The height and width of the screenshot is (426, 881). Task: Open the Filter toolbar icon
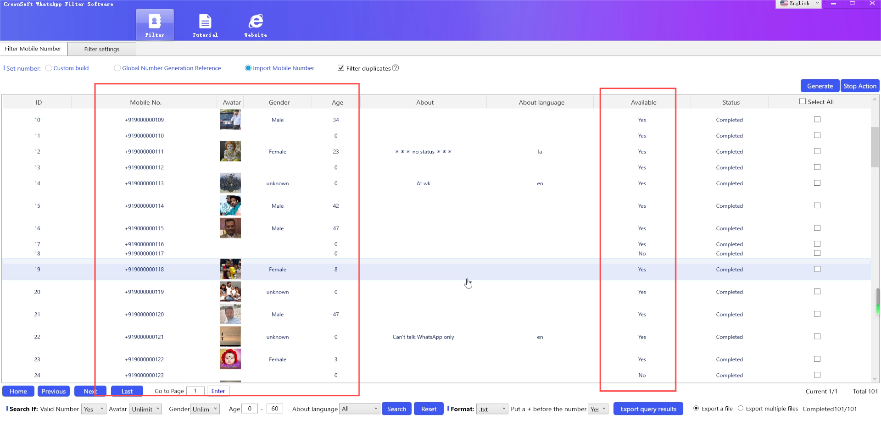155,25
